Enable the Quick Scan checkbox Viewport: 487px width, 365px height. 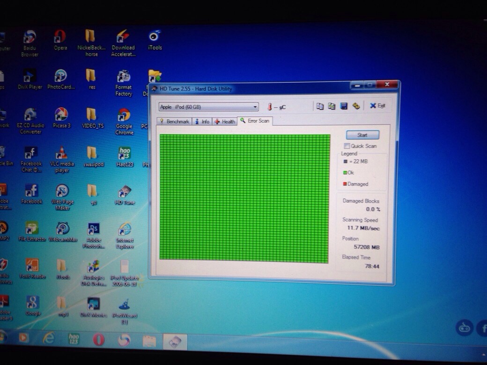347,146
